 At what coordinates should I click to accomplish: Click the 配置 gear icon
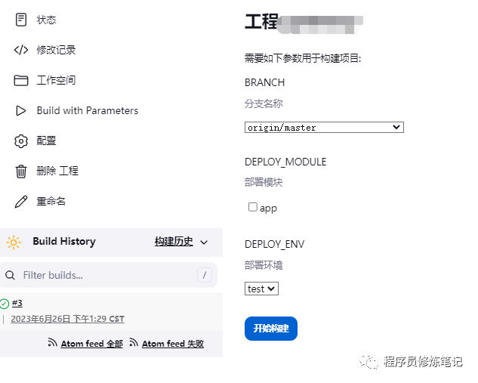tap(20, 141)
